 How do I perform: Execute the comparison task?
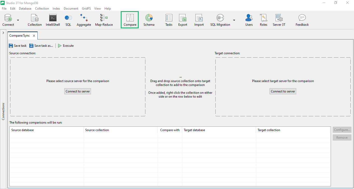click(66, 46)
